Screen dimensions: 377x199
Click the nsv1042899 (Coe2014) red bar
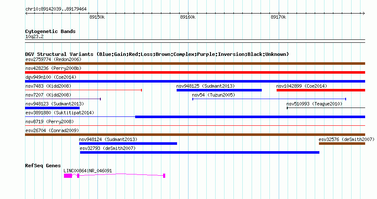[x=321, y=90]
